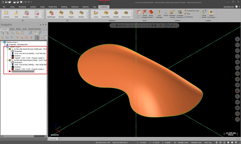241x144 pixels.
Task: Switch to the Solids manager tab
Action: point(12,29)
